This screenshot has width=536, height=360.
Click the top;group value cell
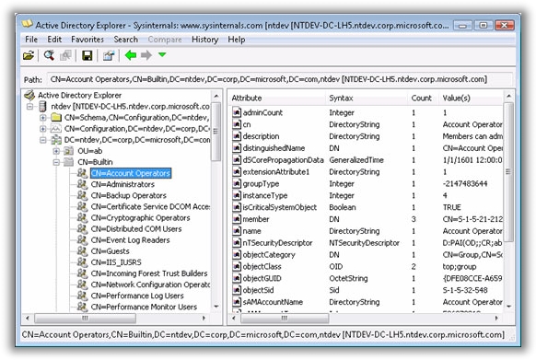459,267
